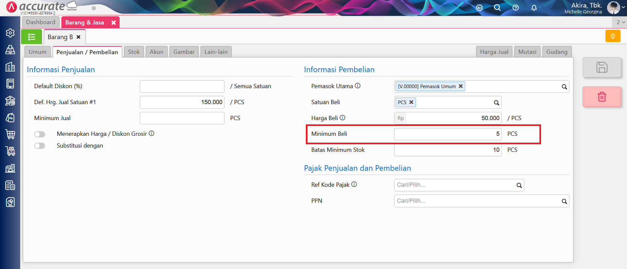Switch to the Stok tab
This screenshot has height=269, width=627.
(134, 52)
